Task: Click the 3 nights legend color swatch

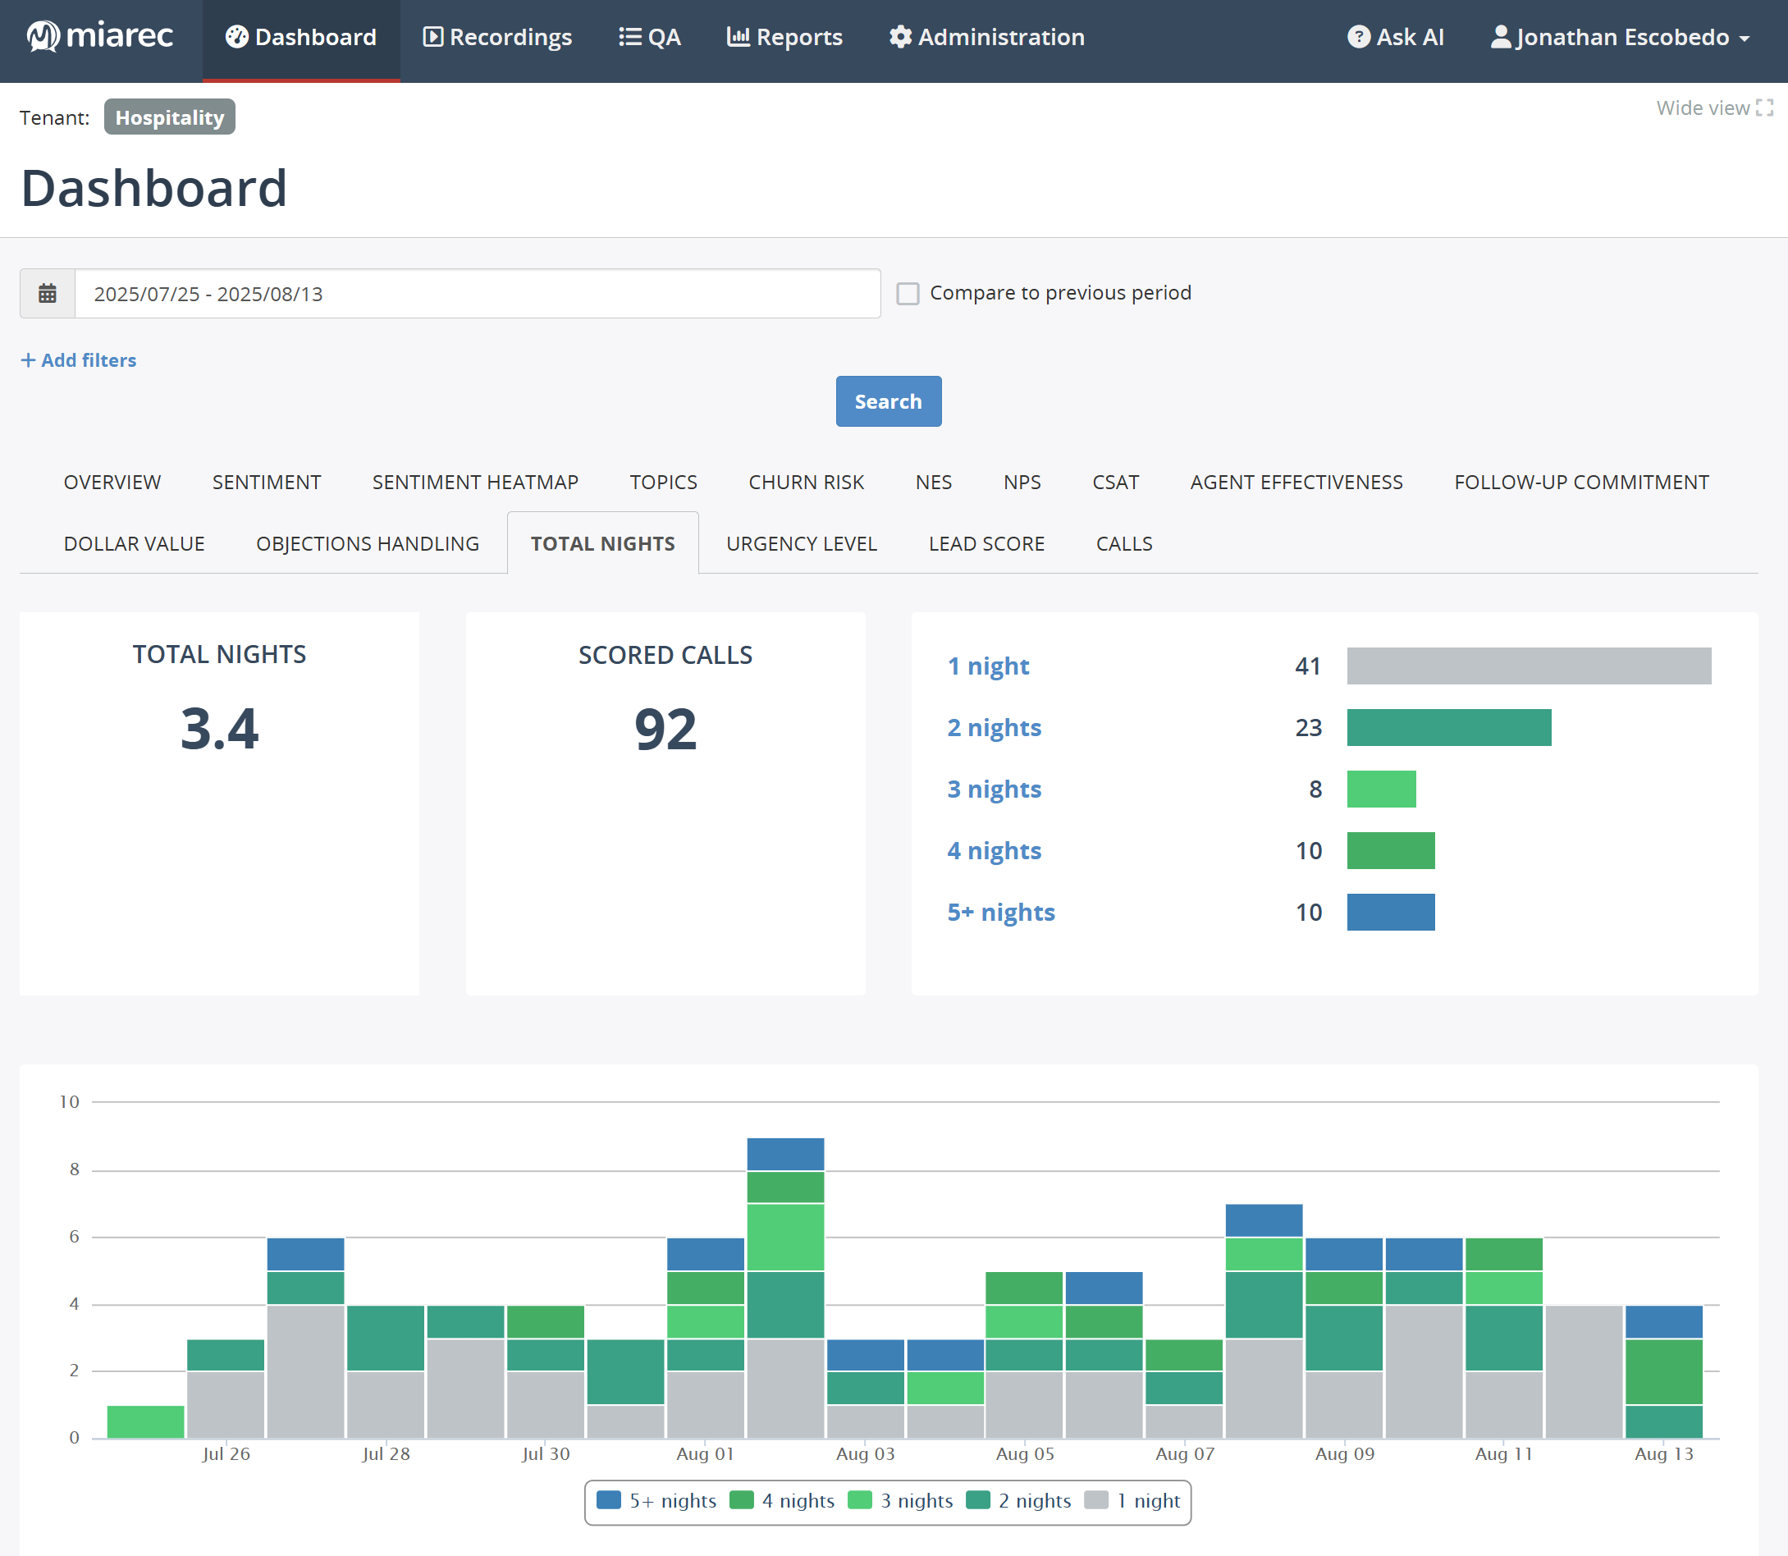Action: pos(859,1501)
